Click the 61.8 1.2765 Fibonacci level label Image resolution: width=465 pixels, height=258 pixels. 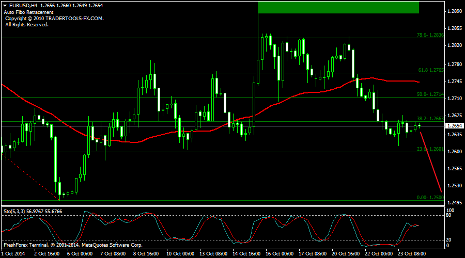(431, 70)
